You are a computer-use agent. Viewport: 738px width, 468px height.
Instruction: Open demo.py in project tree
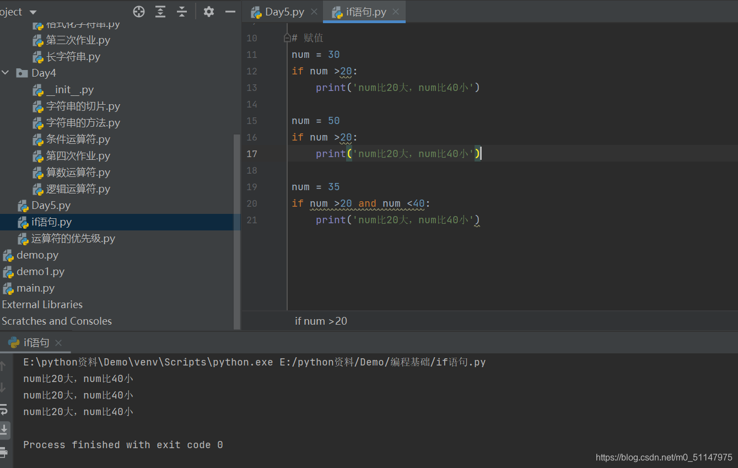[37, 255]
